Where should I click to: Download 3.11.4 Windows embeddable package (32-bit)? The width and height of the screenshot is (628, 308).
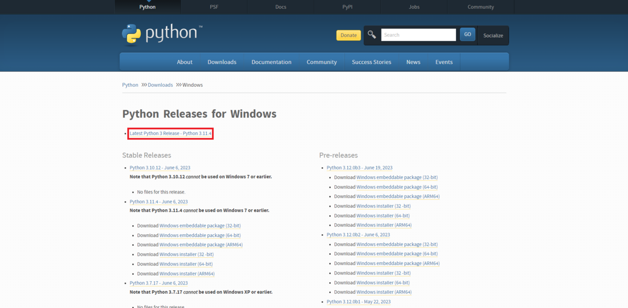coord(200,226)
